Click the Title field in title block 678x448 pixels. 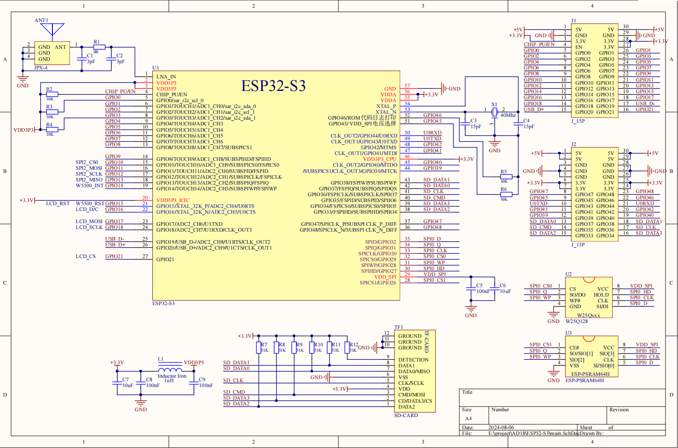562,397
